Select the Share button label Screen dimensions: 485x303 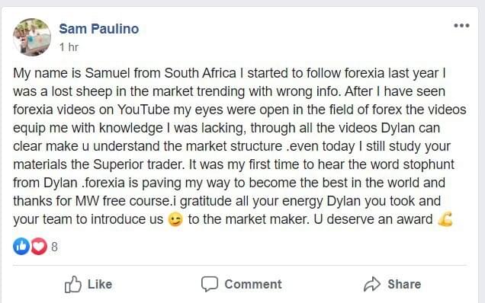[404, 284]
